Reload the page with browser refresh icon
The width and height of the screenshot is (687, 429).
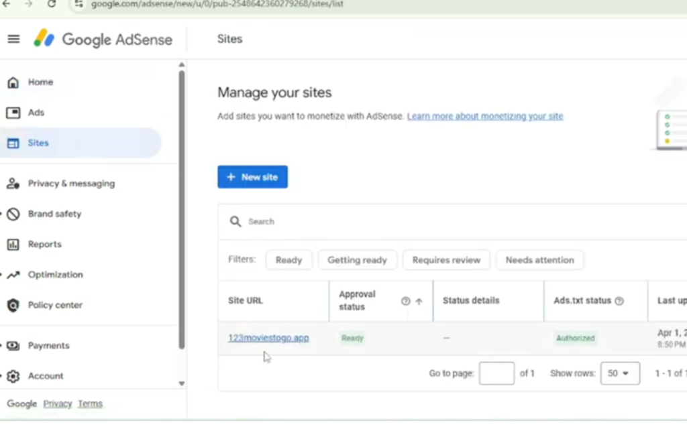pyautogui.click(x=52, y=4)
